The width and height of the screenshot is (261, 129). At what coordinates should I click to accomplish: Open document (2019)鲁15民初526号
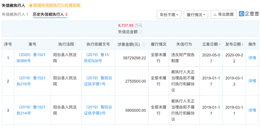click(97, 58)
